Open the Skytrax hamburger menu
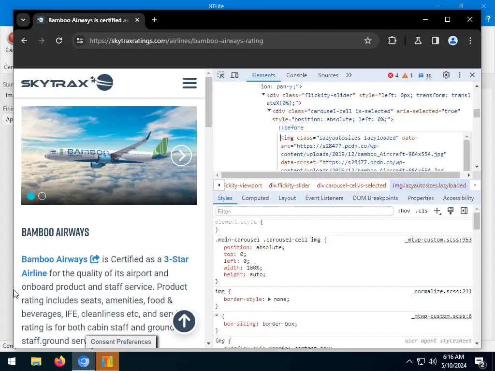The image size is (495, 371). [x=189, y=83]
